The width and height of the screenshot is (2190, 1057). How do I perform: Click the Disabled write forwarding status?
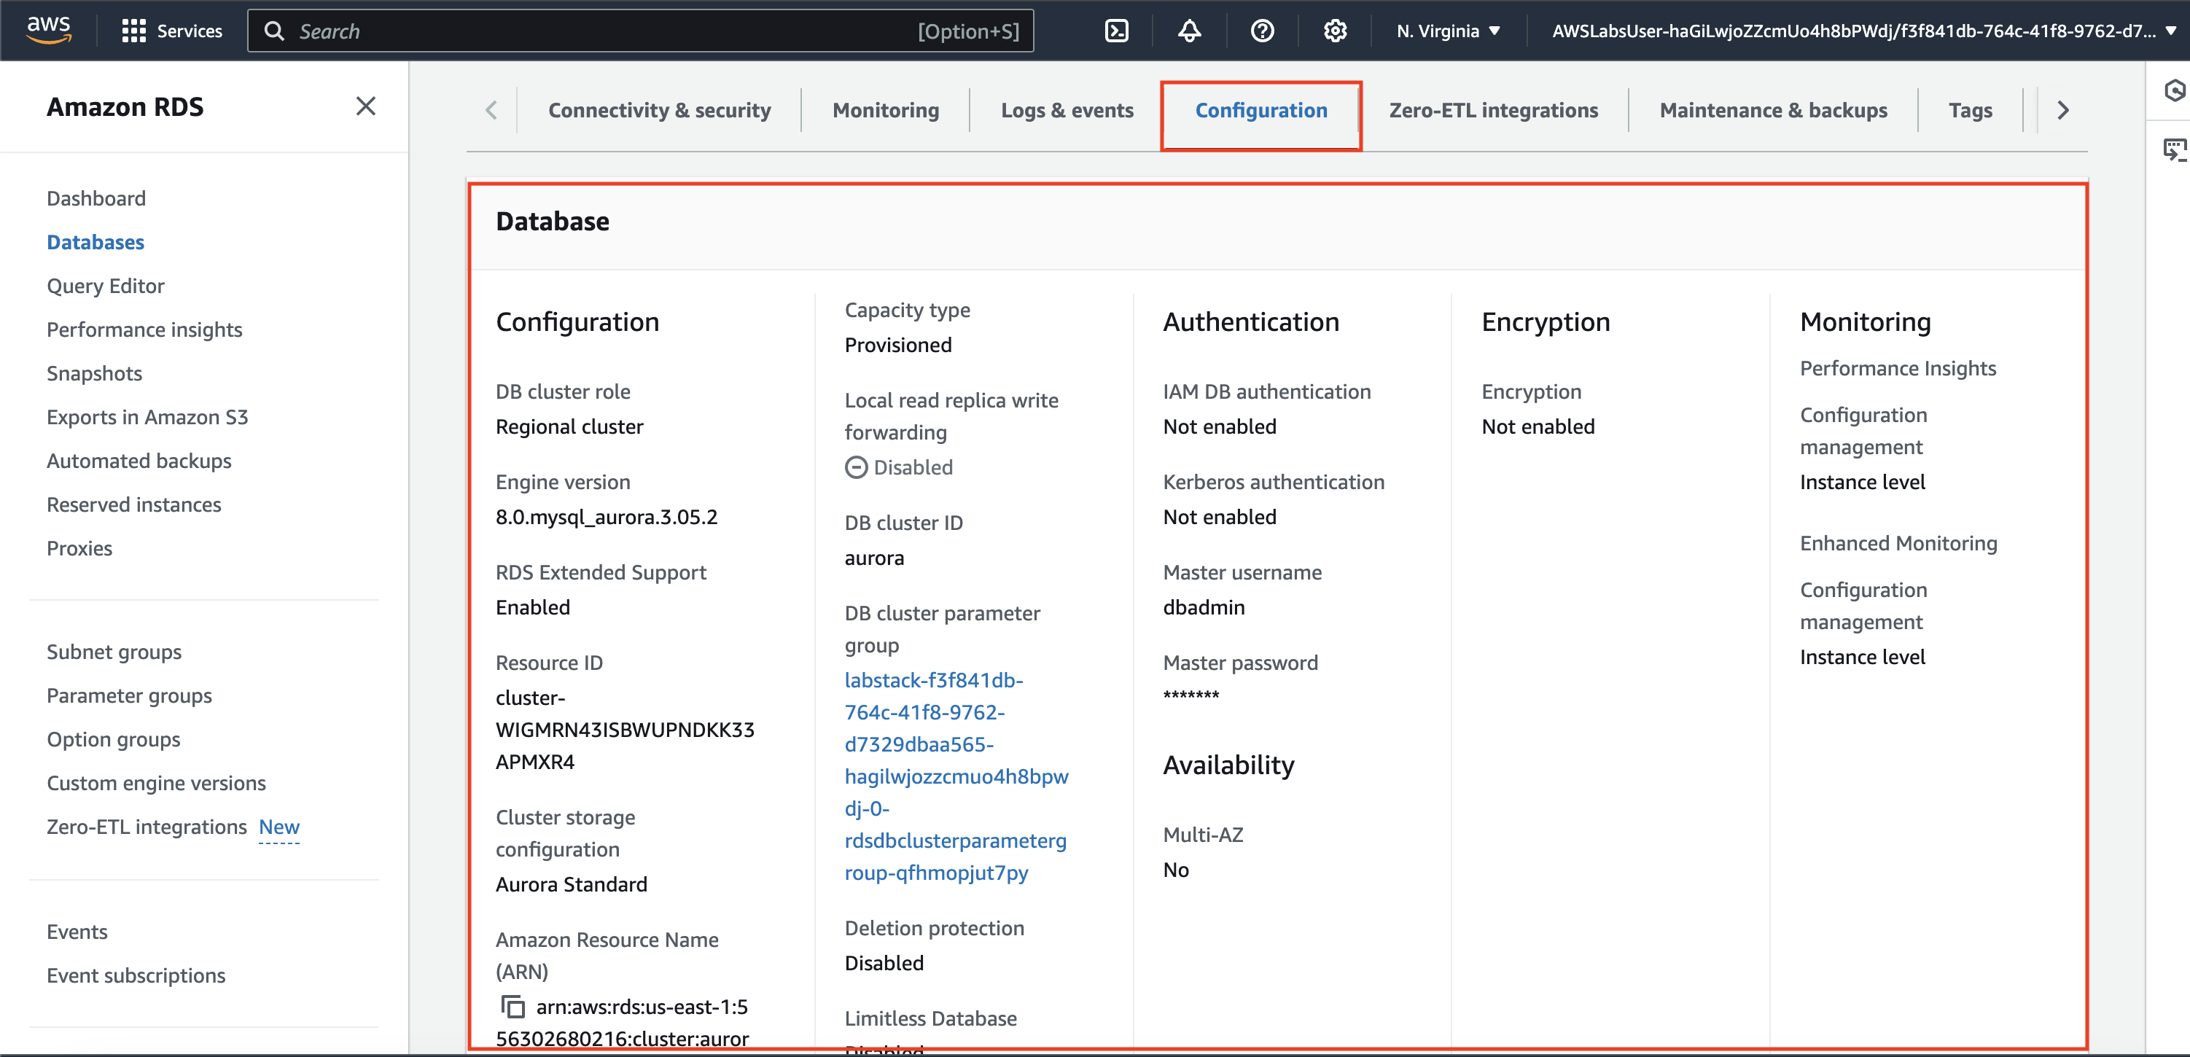tap(899, 468)
